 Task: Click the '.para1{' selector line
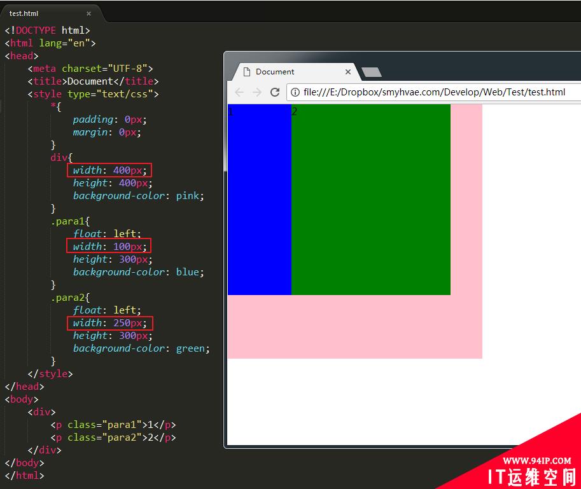click(x=70, y=221)
